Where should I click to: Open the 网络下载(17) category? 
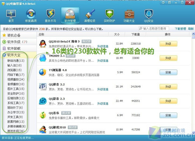tap(16, 75)
